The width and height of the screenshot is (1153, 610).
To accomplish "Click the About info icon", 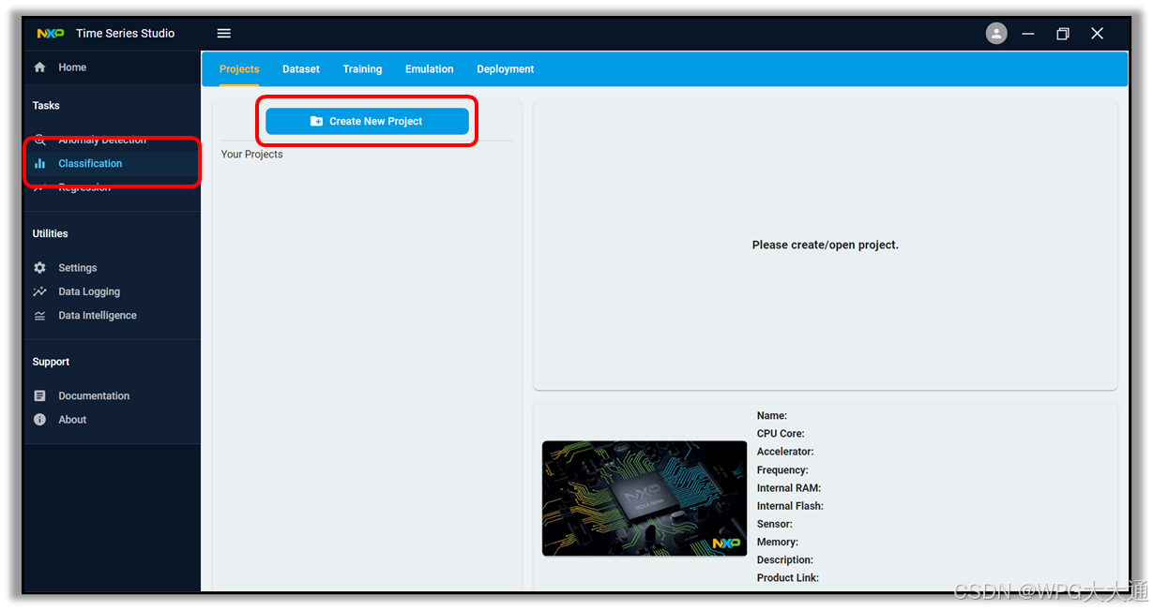I will point(39,420).
